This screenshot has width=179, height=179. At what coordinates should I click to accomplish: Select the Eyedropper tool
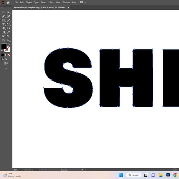(8, 32)
